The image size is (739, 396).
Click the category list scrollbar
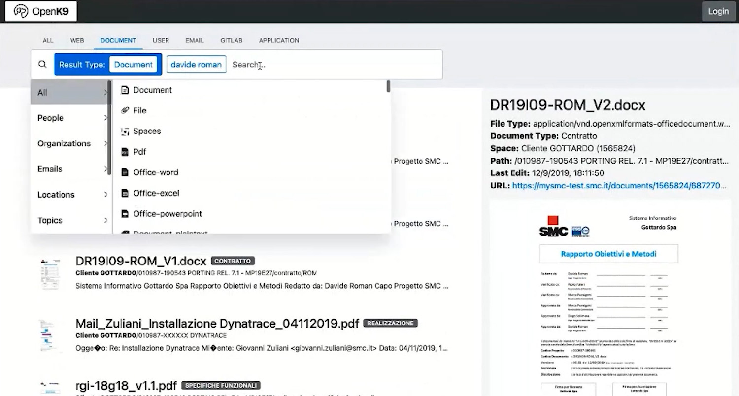pos(109,128)
